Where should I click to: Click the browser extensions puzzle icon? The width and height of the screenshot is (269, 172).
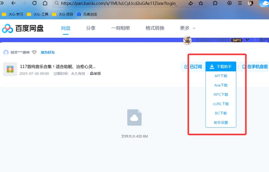click(x=215, y=3)
